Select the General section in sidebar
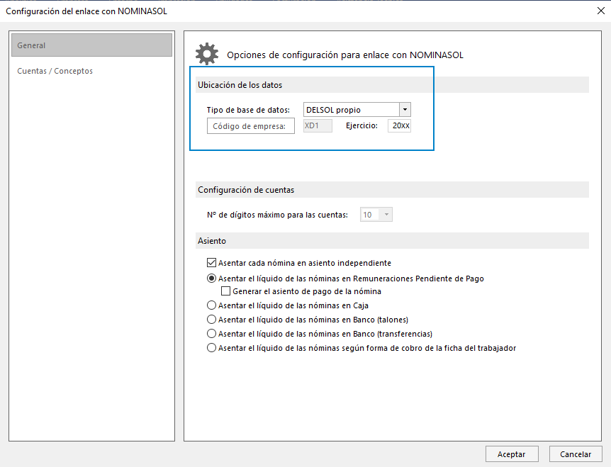Image resolution: width=611 pixels, height=467 pixels. [x=91, y=45]
